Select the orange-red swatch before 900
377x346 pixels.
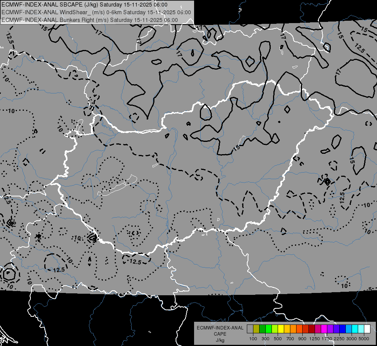click(x=299, y=329)
